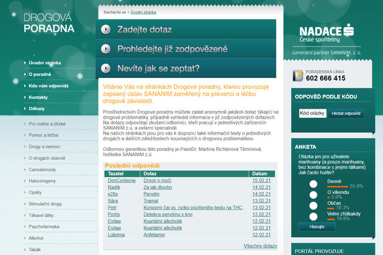Open the Všechny dotazy link

pyautogui.click(x=260, y=245)
